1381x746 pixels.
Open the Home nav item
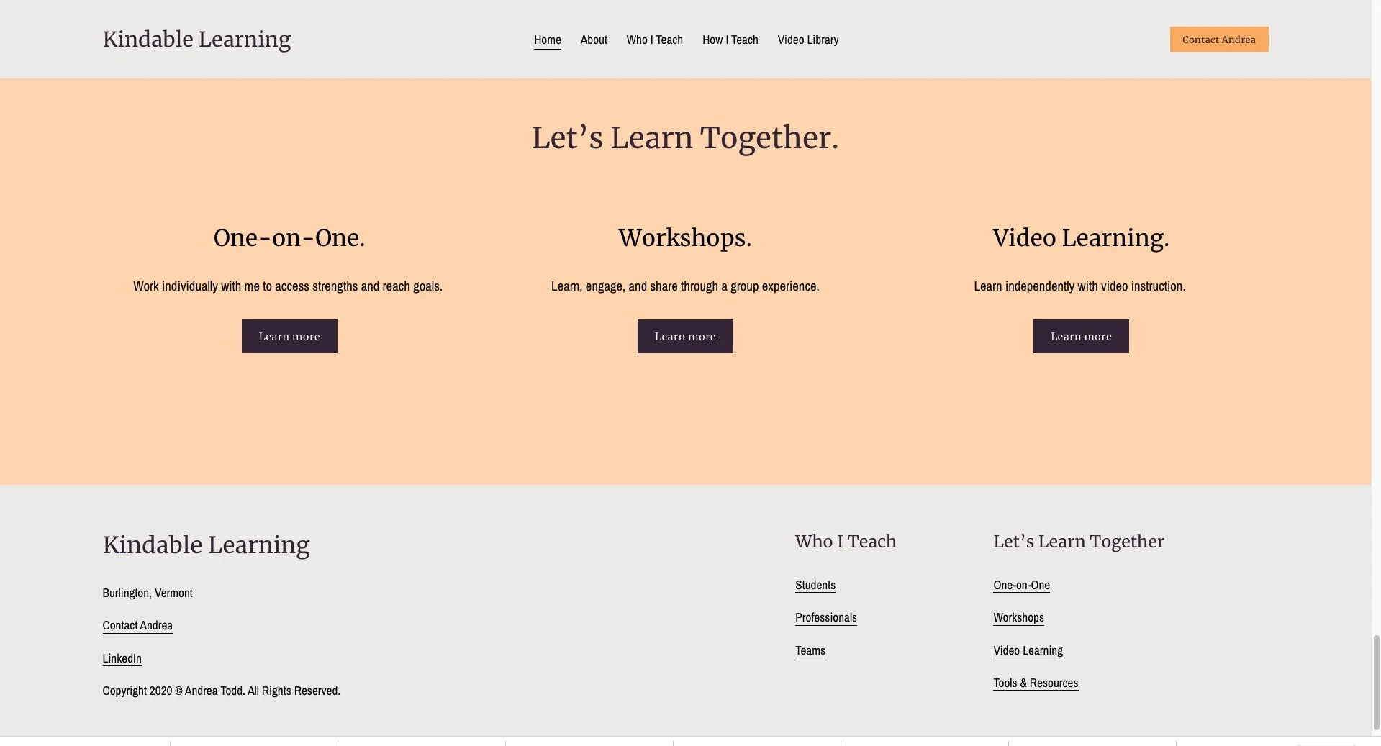[x=547, y=40]
